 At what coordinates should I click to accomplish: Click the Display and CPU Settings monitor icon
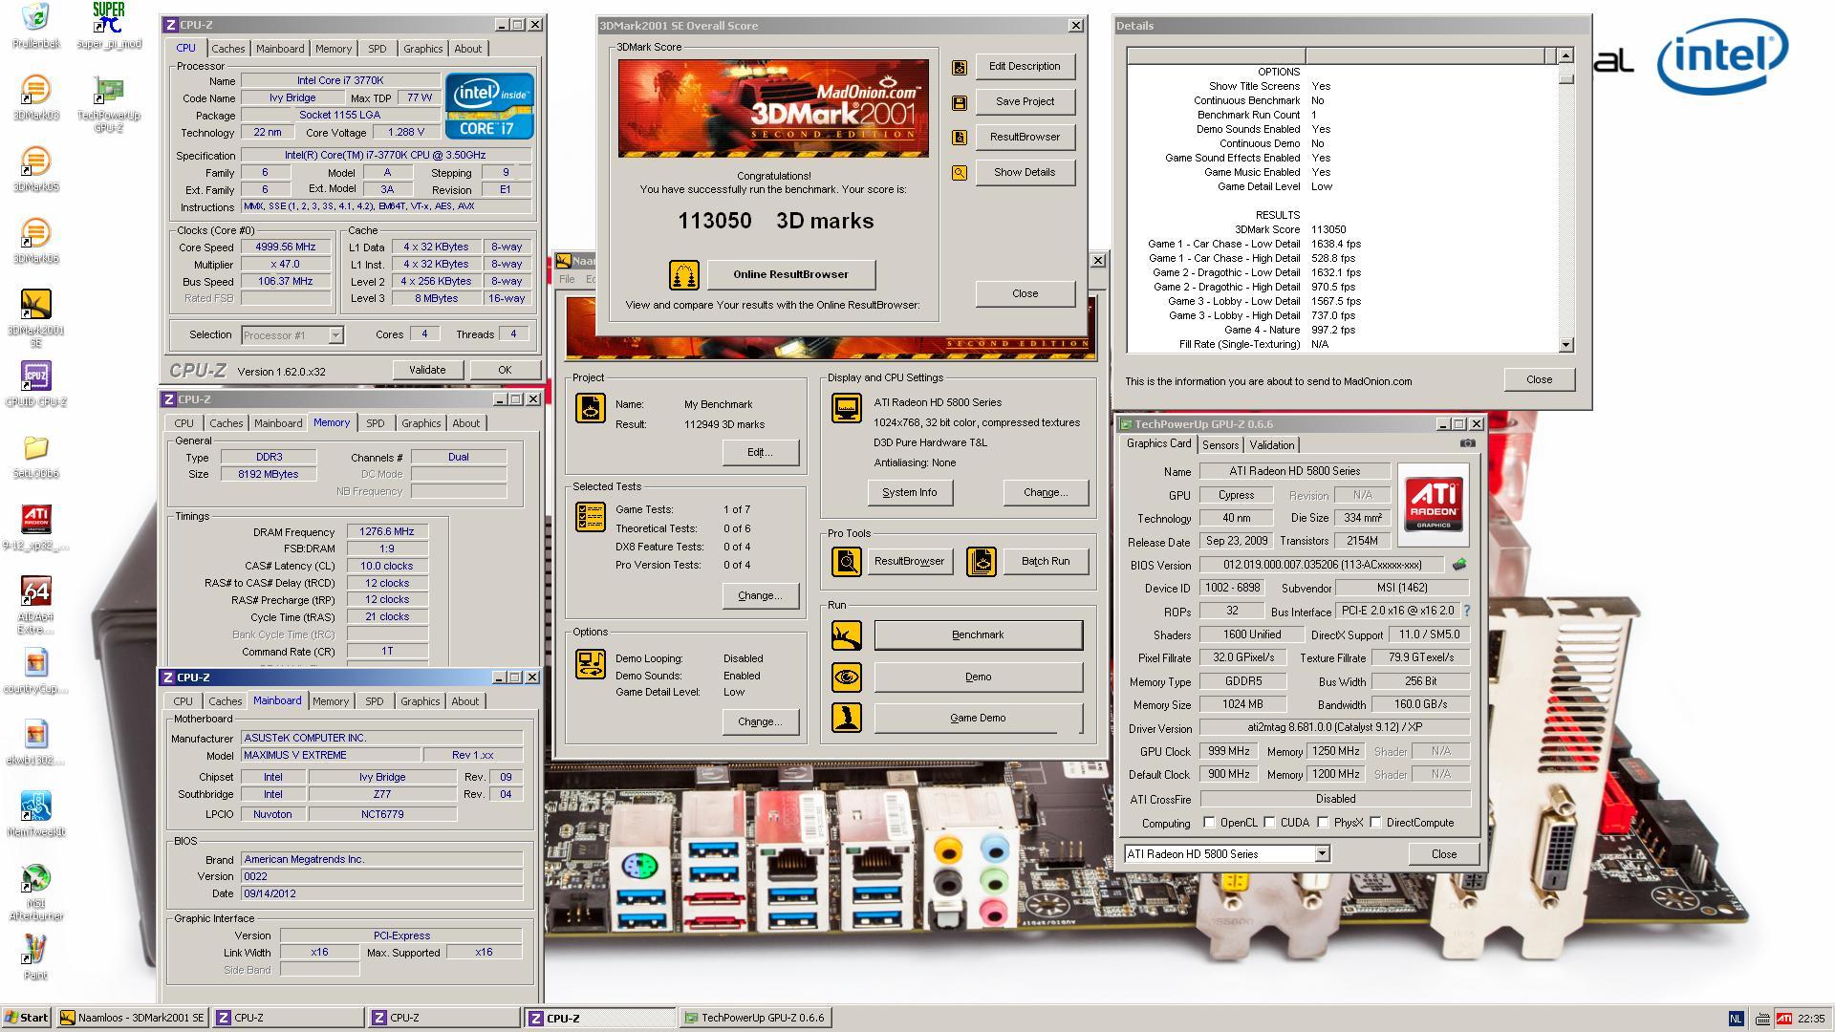[x=846, y=408]
